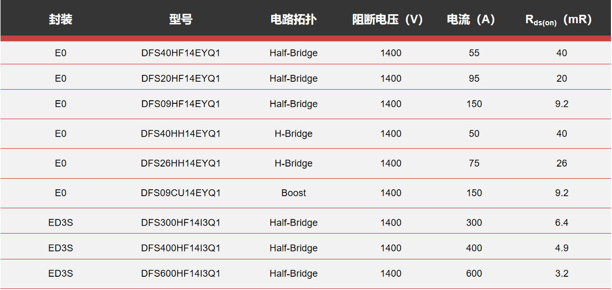Click the Boost topology cell
This screenshot has width=612, height=290.
pyautogui.click(x=293, y=193)
